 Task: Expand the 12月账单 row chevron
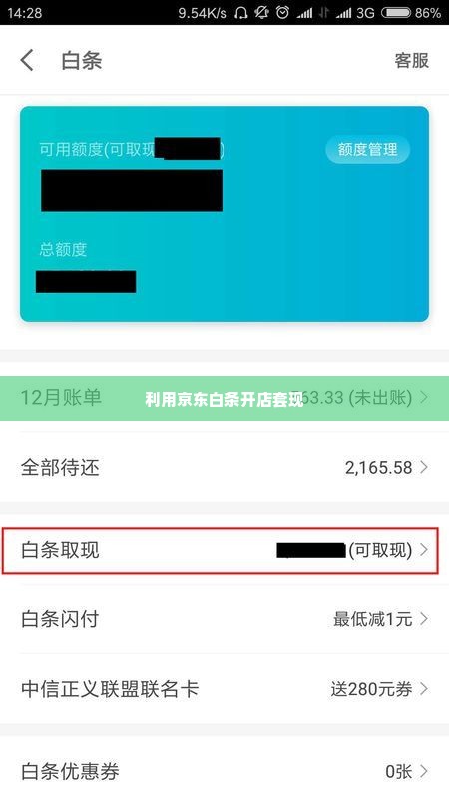424,397
